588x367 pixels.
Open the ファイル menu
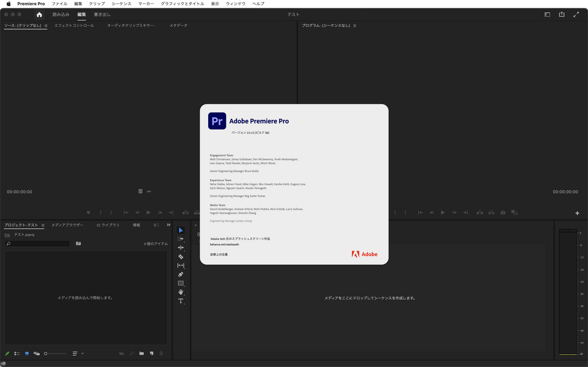coord(59,3)
